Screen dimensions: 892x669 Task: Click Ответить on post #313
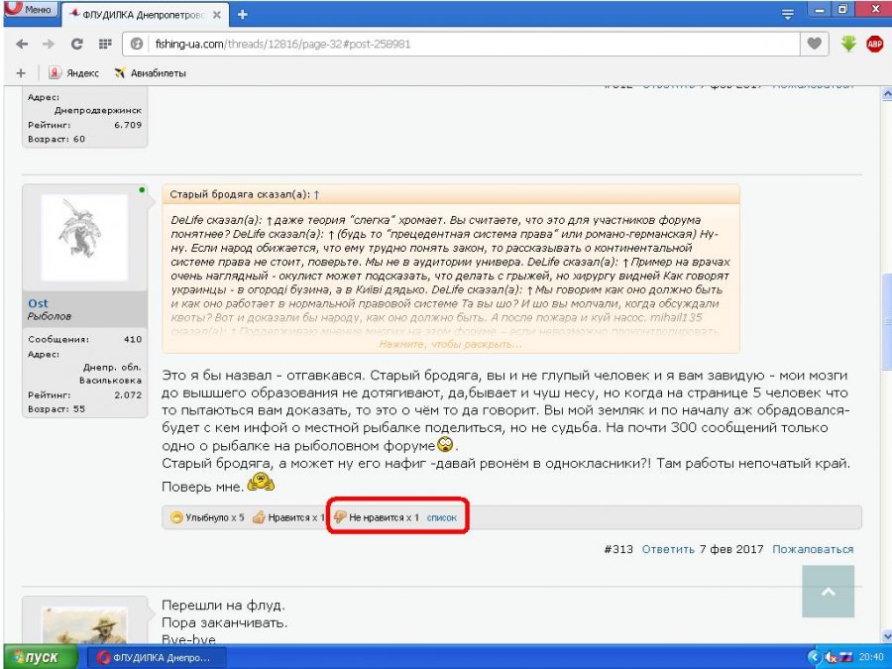pyautogui.click(x=667, y=549)
